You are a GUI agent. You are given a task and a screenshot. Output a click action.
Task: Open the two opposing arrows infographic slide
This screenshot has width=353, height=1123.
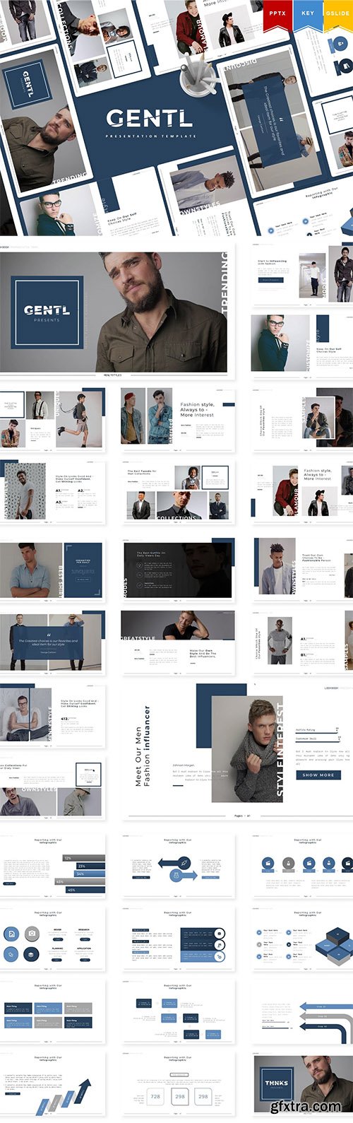177,866
